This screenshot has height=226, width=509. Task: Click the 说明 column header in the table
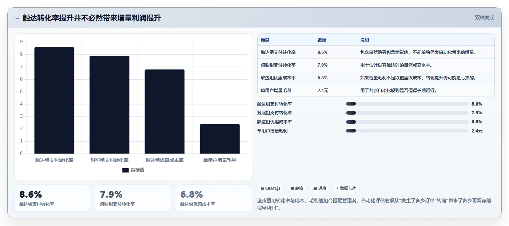[365, 40]
